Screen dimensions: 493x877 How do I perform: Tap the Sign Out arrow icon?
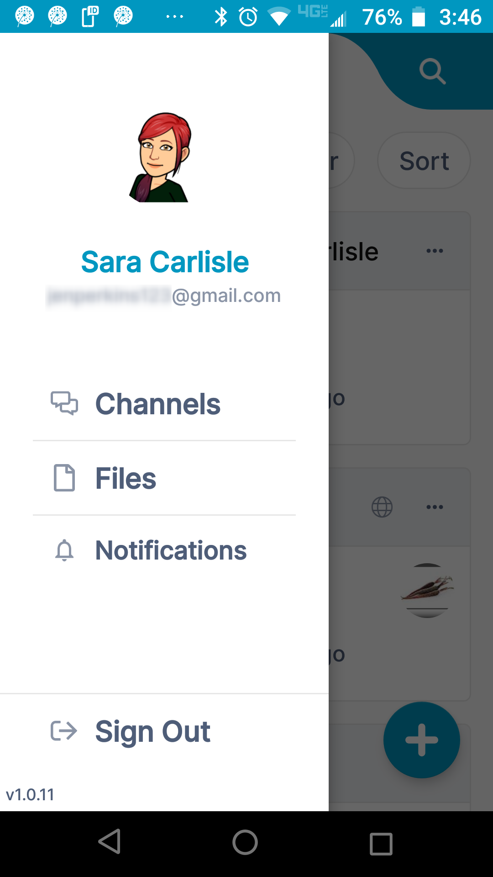pos(64,731)
